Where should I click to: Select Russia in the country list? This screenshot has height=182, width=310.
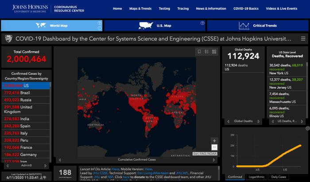tap(26, 100)
